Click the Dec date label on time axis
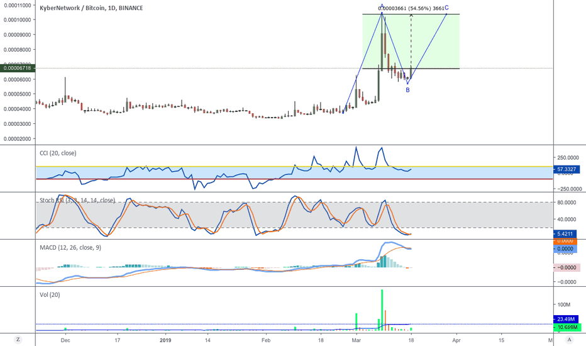Viewport: 586px width, 346px height. pyautogui.click(x=65, y=340)
